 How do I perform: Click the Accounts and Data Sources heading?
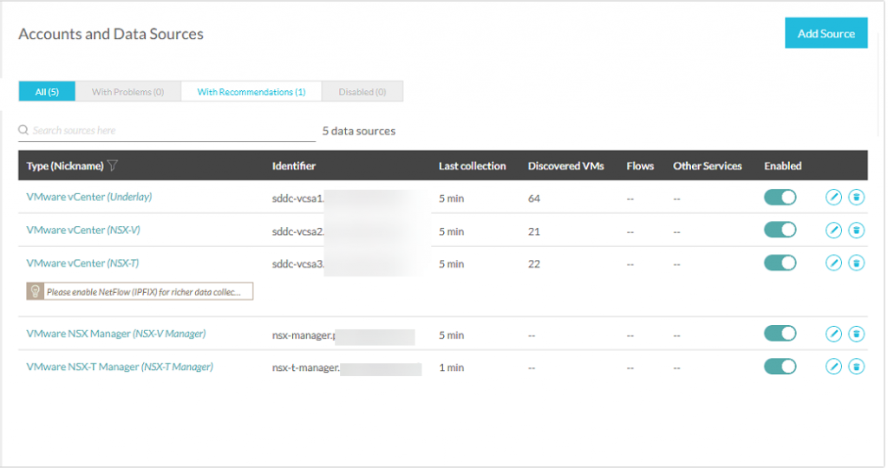[x=111, y=34]
